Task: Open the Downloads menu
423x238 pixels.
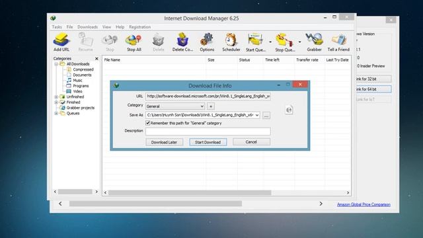Action: point(87,27)
